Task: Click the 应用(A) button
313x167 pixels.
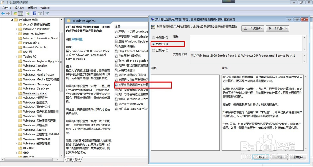Action: tap(298, 157)
